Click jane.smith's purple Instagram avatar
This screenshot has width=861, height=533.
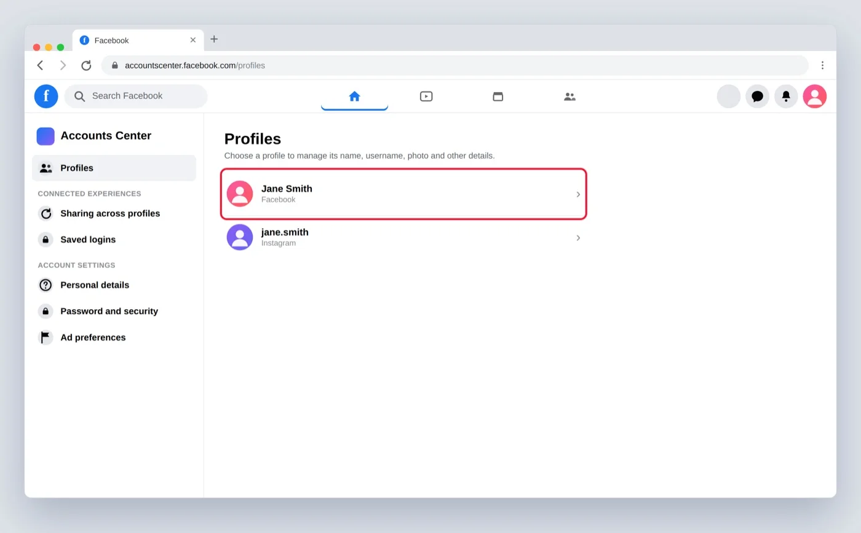coord(240,237)
